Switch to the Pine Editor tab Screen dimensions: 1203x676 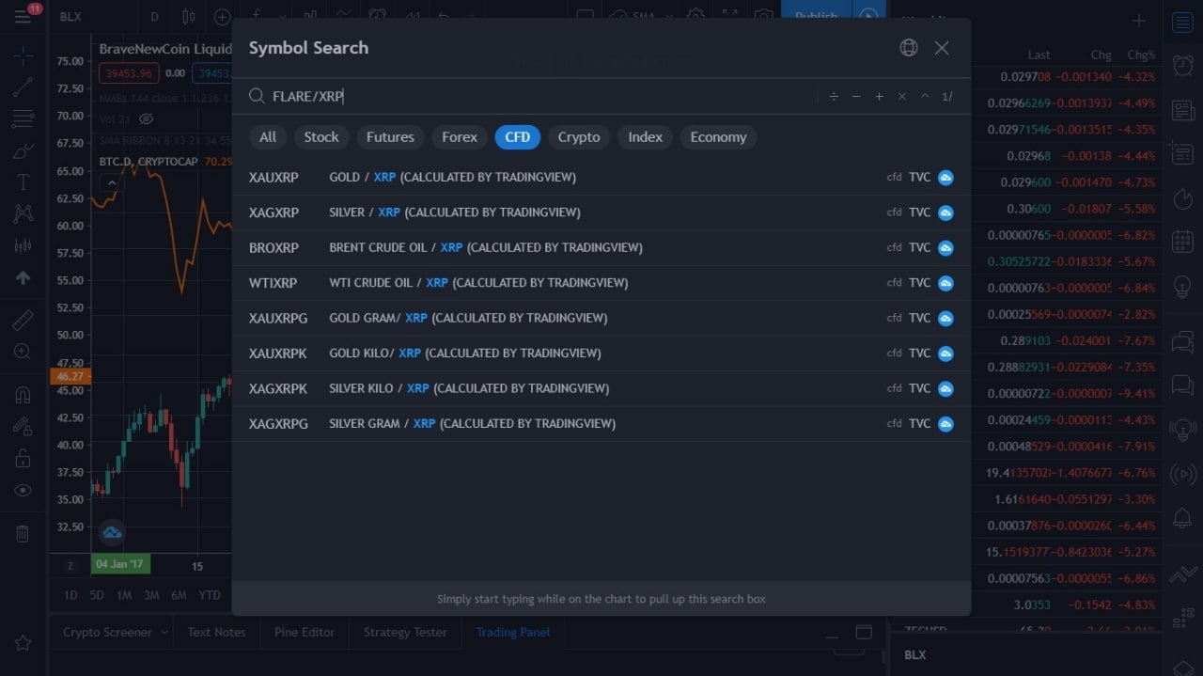pos(305,632)
